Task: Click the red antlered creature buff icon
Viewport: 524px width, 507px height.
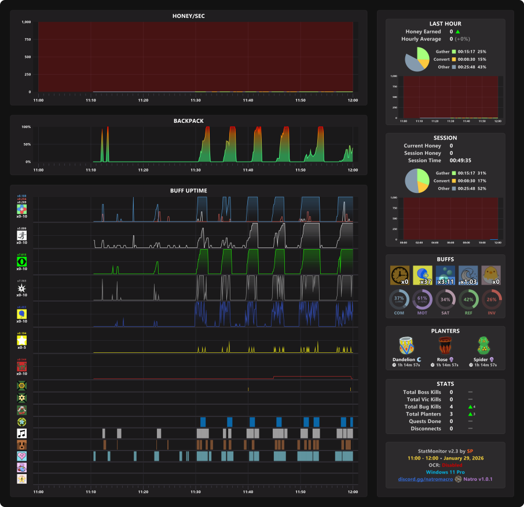Action: click(x=22, y=367)
